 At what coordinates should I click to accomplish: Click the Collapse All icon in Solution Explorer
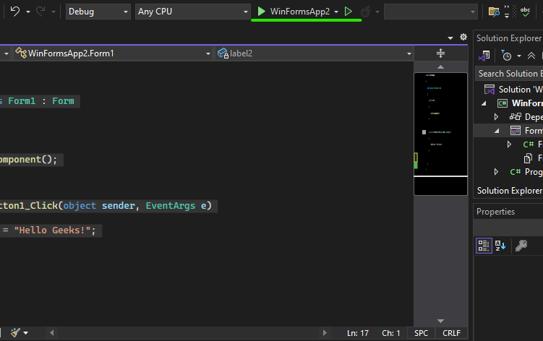[x=531, y=56]
